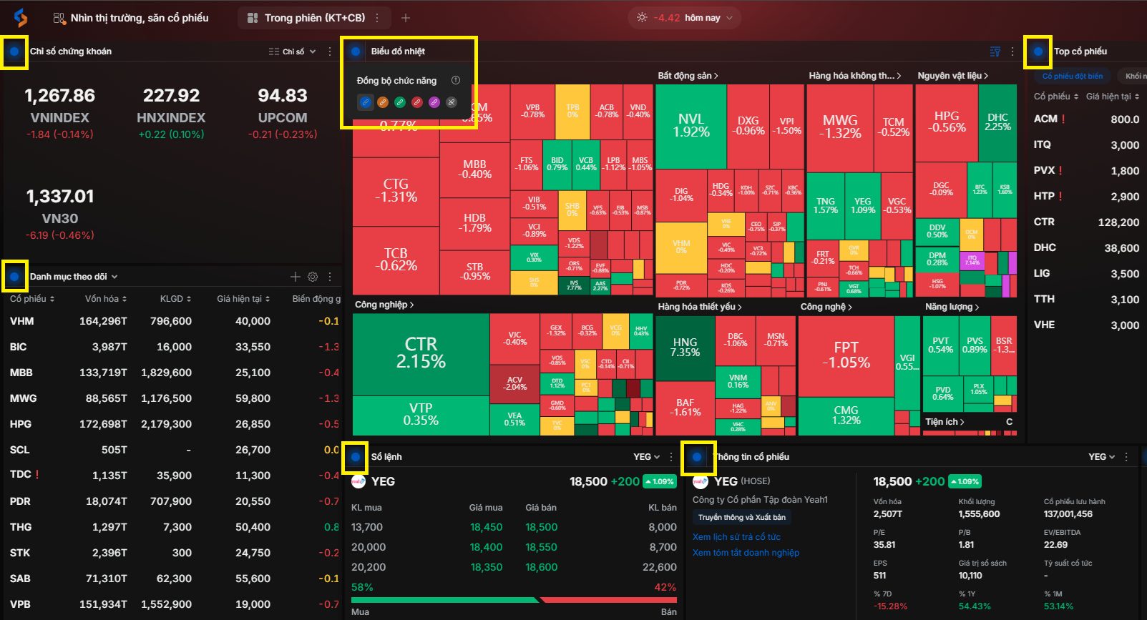Image resolution: width=1147 pixels, height=620 pixels.
Task: Open the watchlist settings gear
Action: 313,277
